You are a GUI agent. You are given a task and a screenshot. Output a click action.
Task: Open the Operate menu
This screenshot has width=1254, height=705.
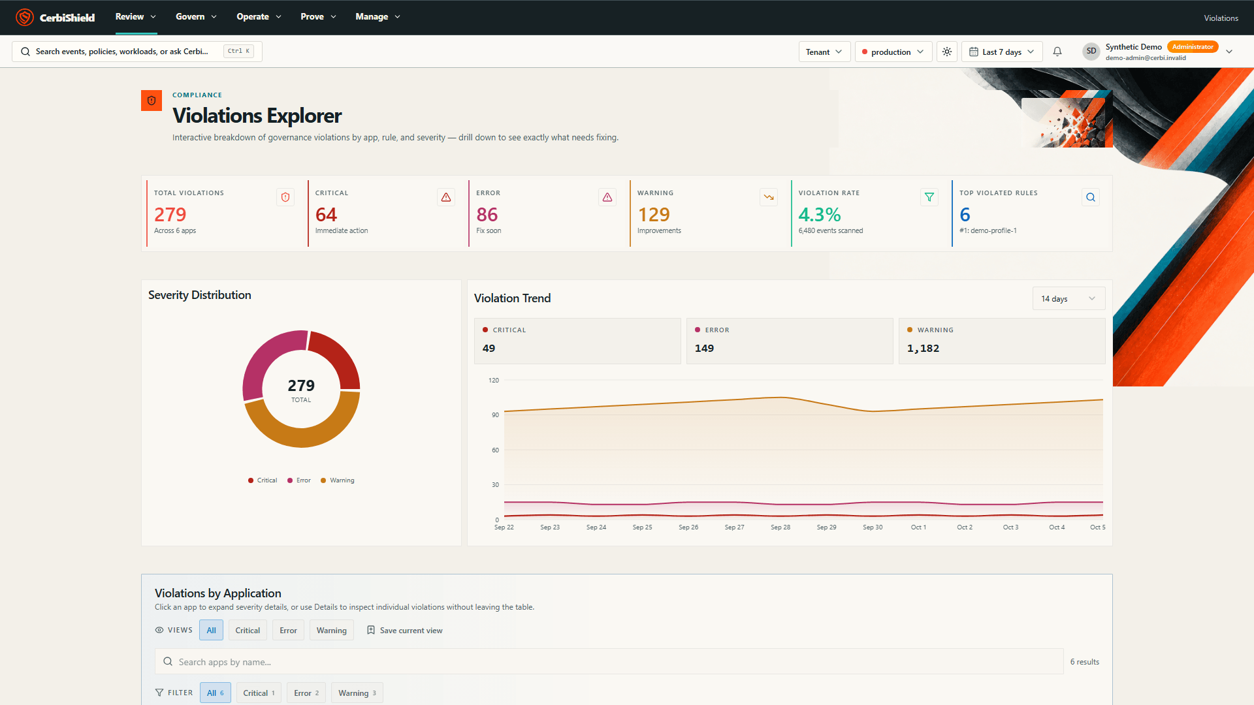[x=259, y=17]
